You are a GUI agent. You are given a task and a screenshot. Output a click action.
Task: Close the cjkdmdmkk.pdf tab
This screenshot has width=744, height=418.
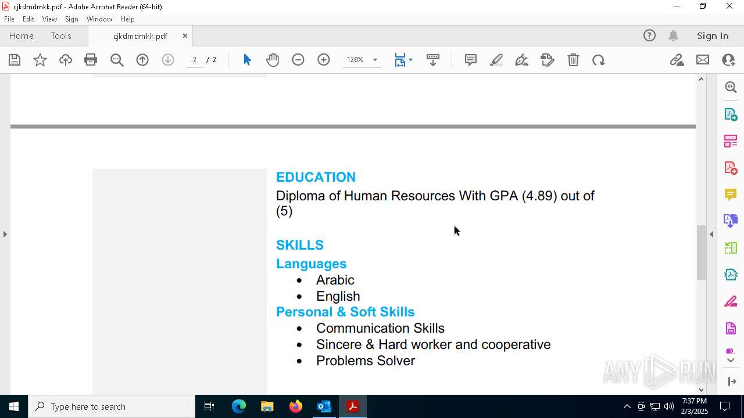tap(185, 36)
